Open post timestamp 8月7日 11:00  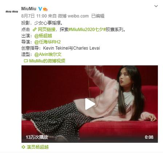(x=34, y=16)
